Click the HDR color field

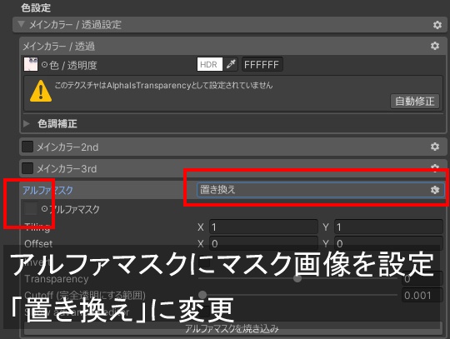(210, 64)
